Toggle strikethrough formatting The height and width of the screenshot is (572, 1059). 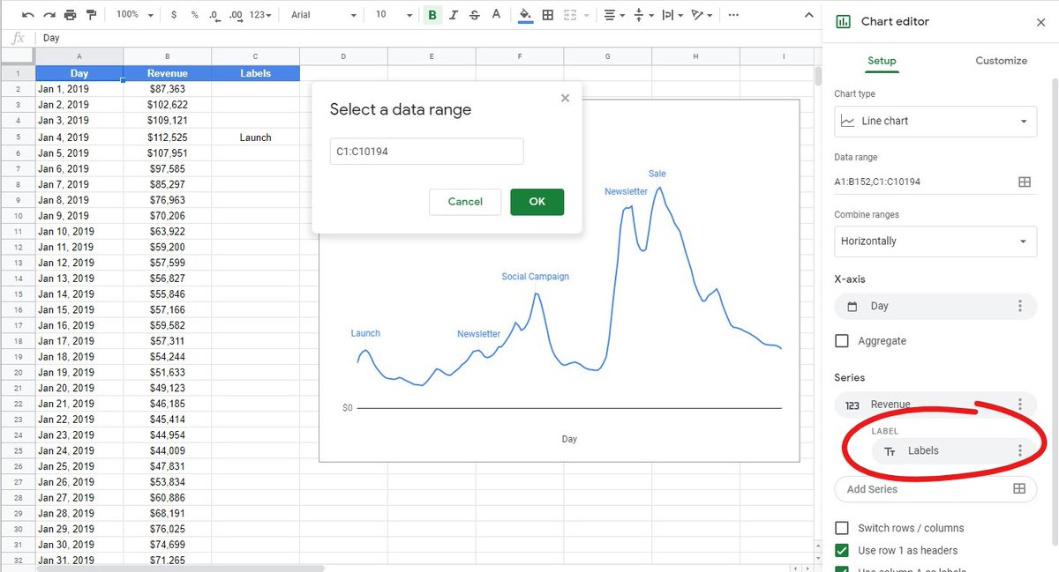coord(474,15)
